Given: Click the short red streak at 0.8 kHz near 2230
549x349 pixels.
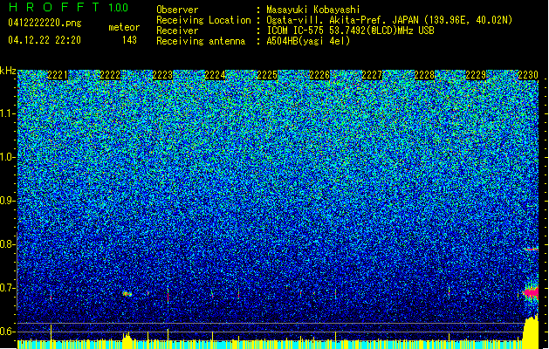Looking at the screenshot, I should click(531, 250).
